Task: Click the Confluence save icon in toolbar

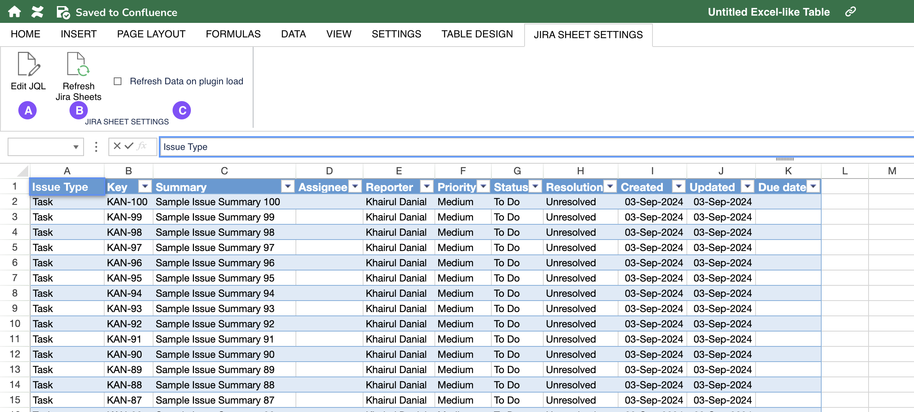Action: click(63, 12)
